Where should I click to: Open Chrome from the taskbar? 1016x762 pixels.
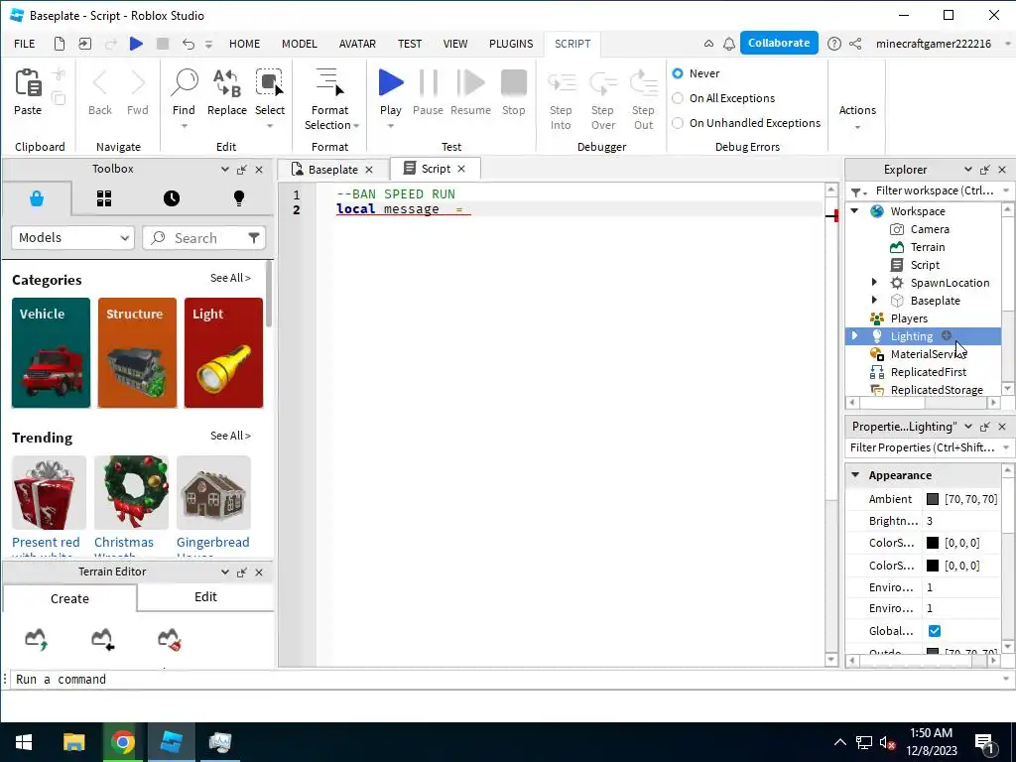122,742
